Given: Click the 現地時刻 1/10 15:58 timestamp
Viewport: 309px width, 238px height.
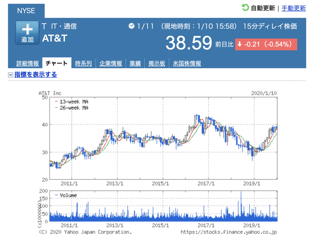Looking at the screenshot, I should pos(199,26).
